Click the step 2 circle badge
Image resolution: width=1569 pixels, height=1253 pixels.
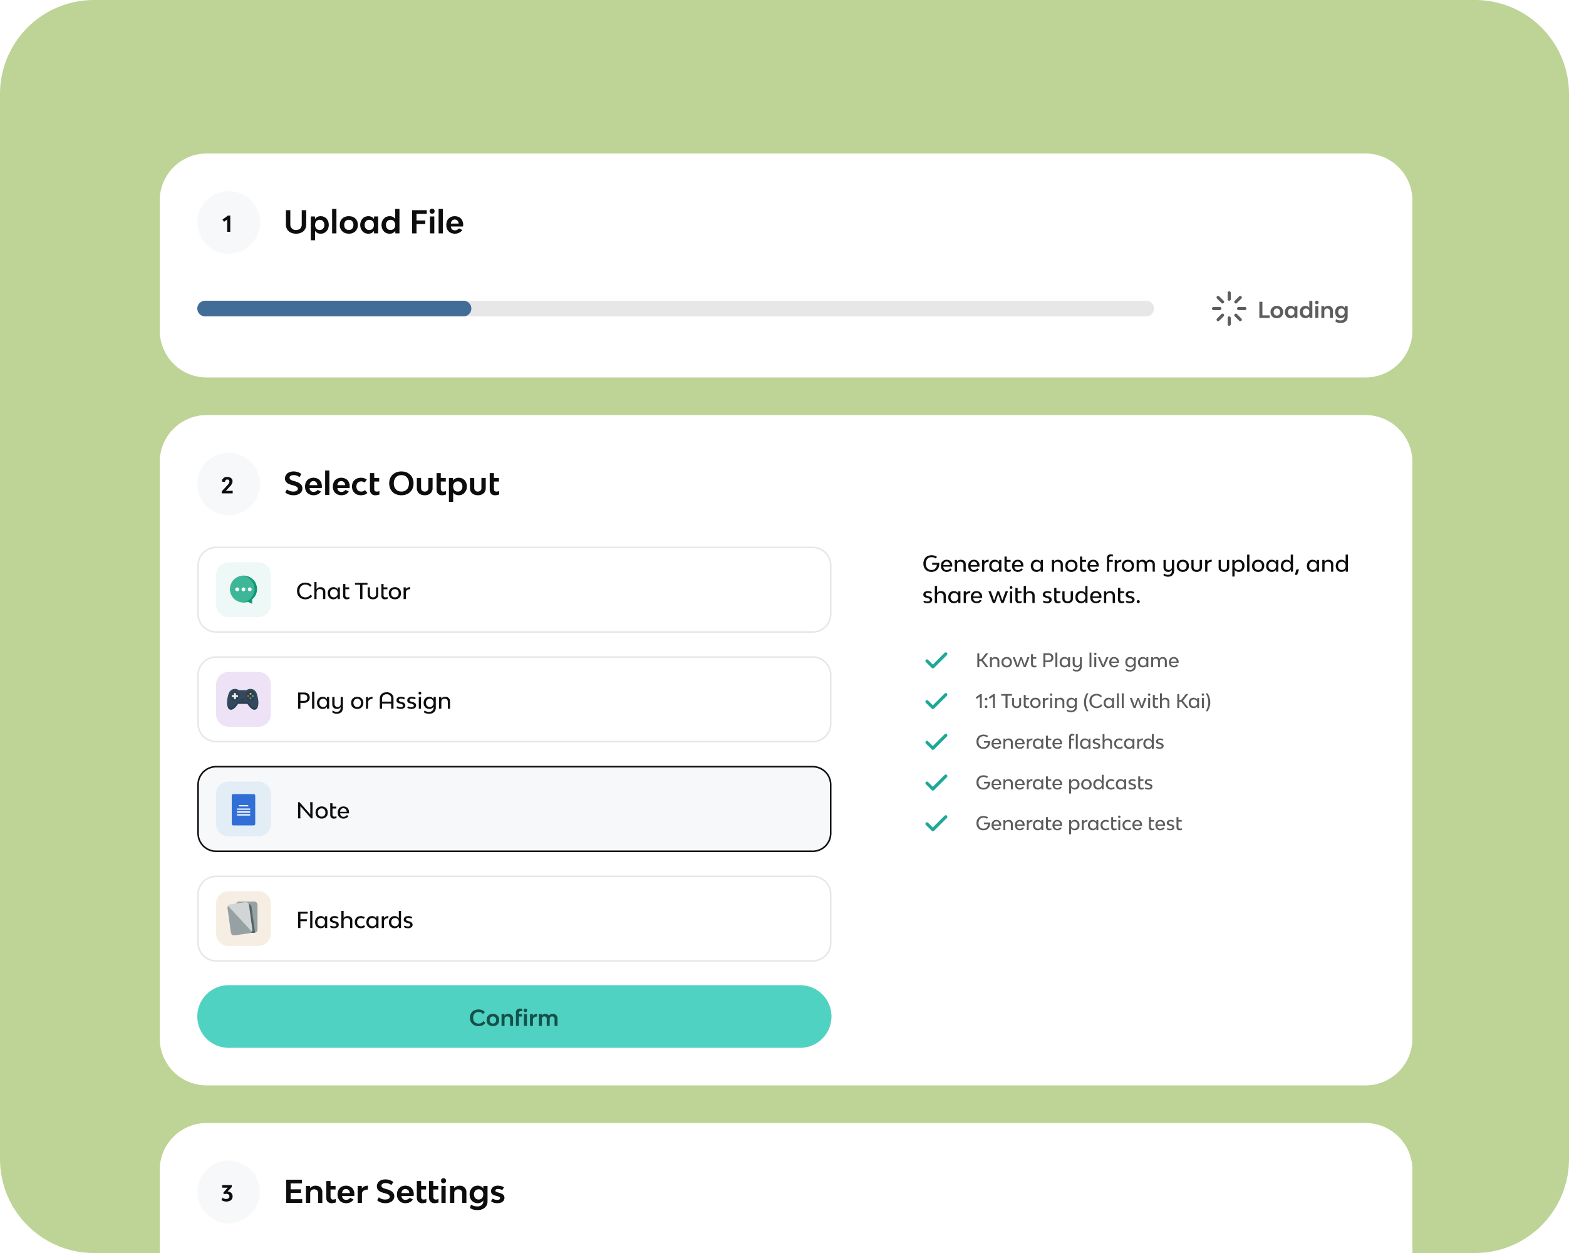(228, 484)
